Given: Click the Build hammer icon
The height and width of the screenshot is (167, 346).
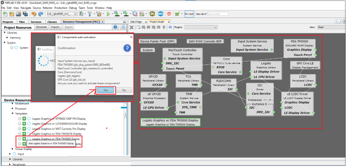Looking at the screenshot, I should tap(89, 14).
